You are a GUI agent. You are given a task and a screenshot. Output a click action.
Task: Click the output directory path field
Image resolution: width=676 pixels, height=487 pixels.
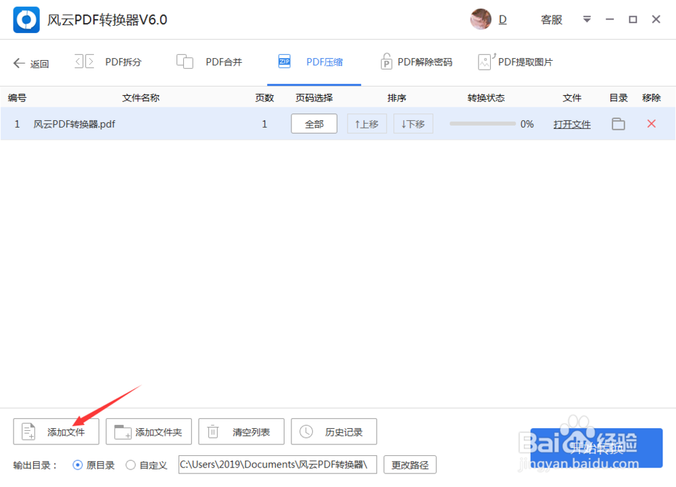click(x=277, y=465)
